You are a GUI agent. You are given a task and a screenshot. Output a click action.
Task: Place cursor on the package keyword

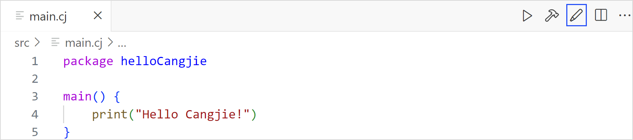[88, 62]
